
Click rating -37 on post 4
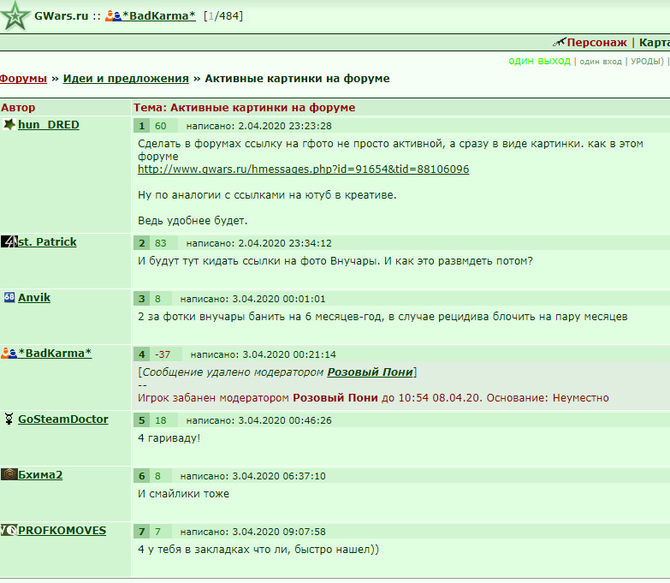163,354
